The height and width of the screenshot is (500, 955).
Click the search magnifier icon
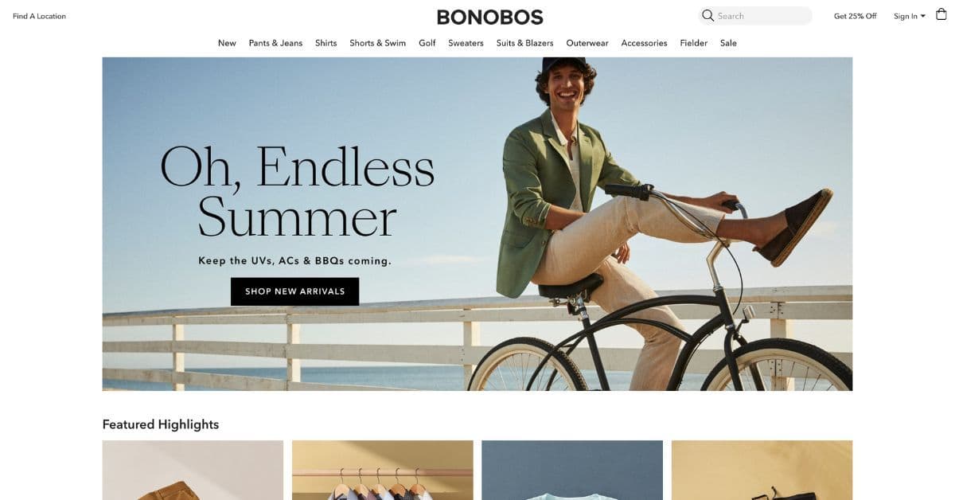pos(707,15)
